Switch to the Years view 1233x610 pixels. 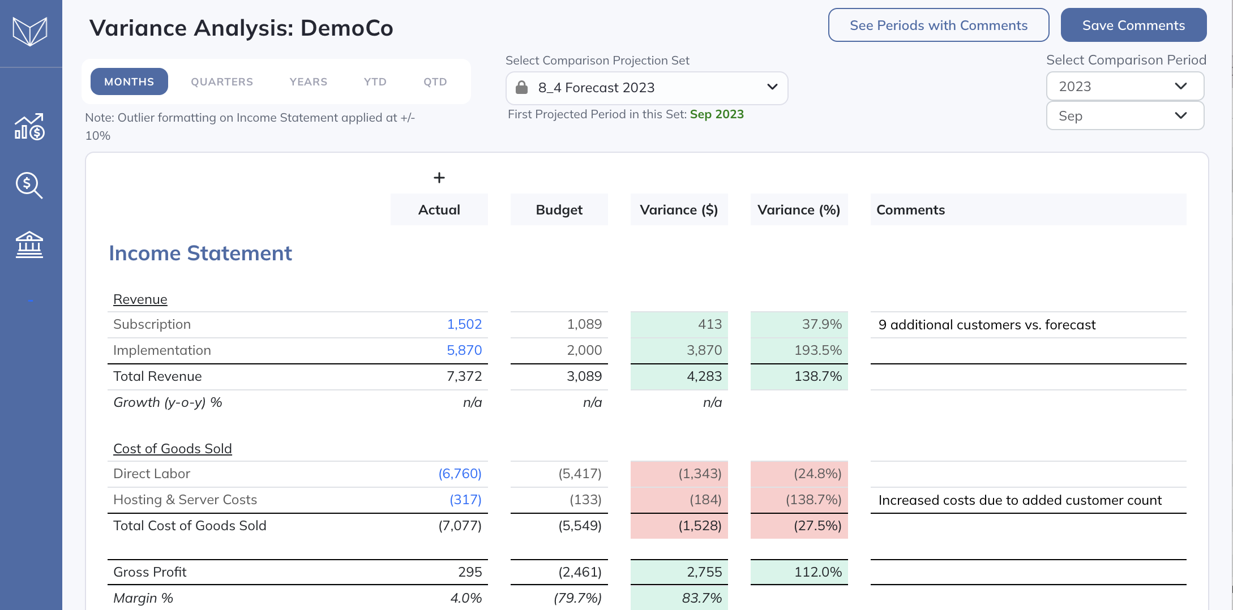[308, 81]
